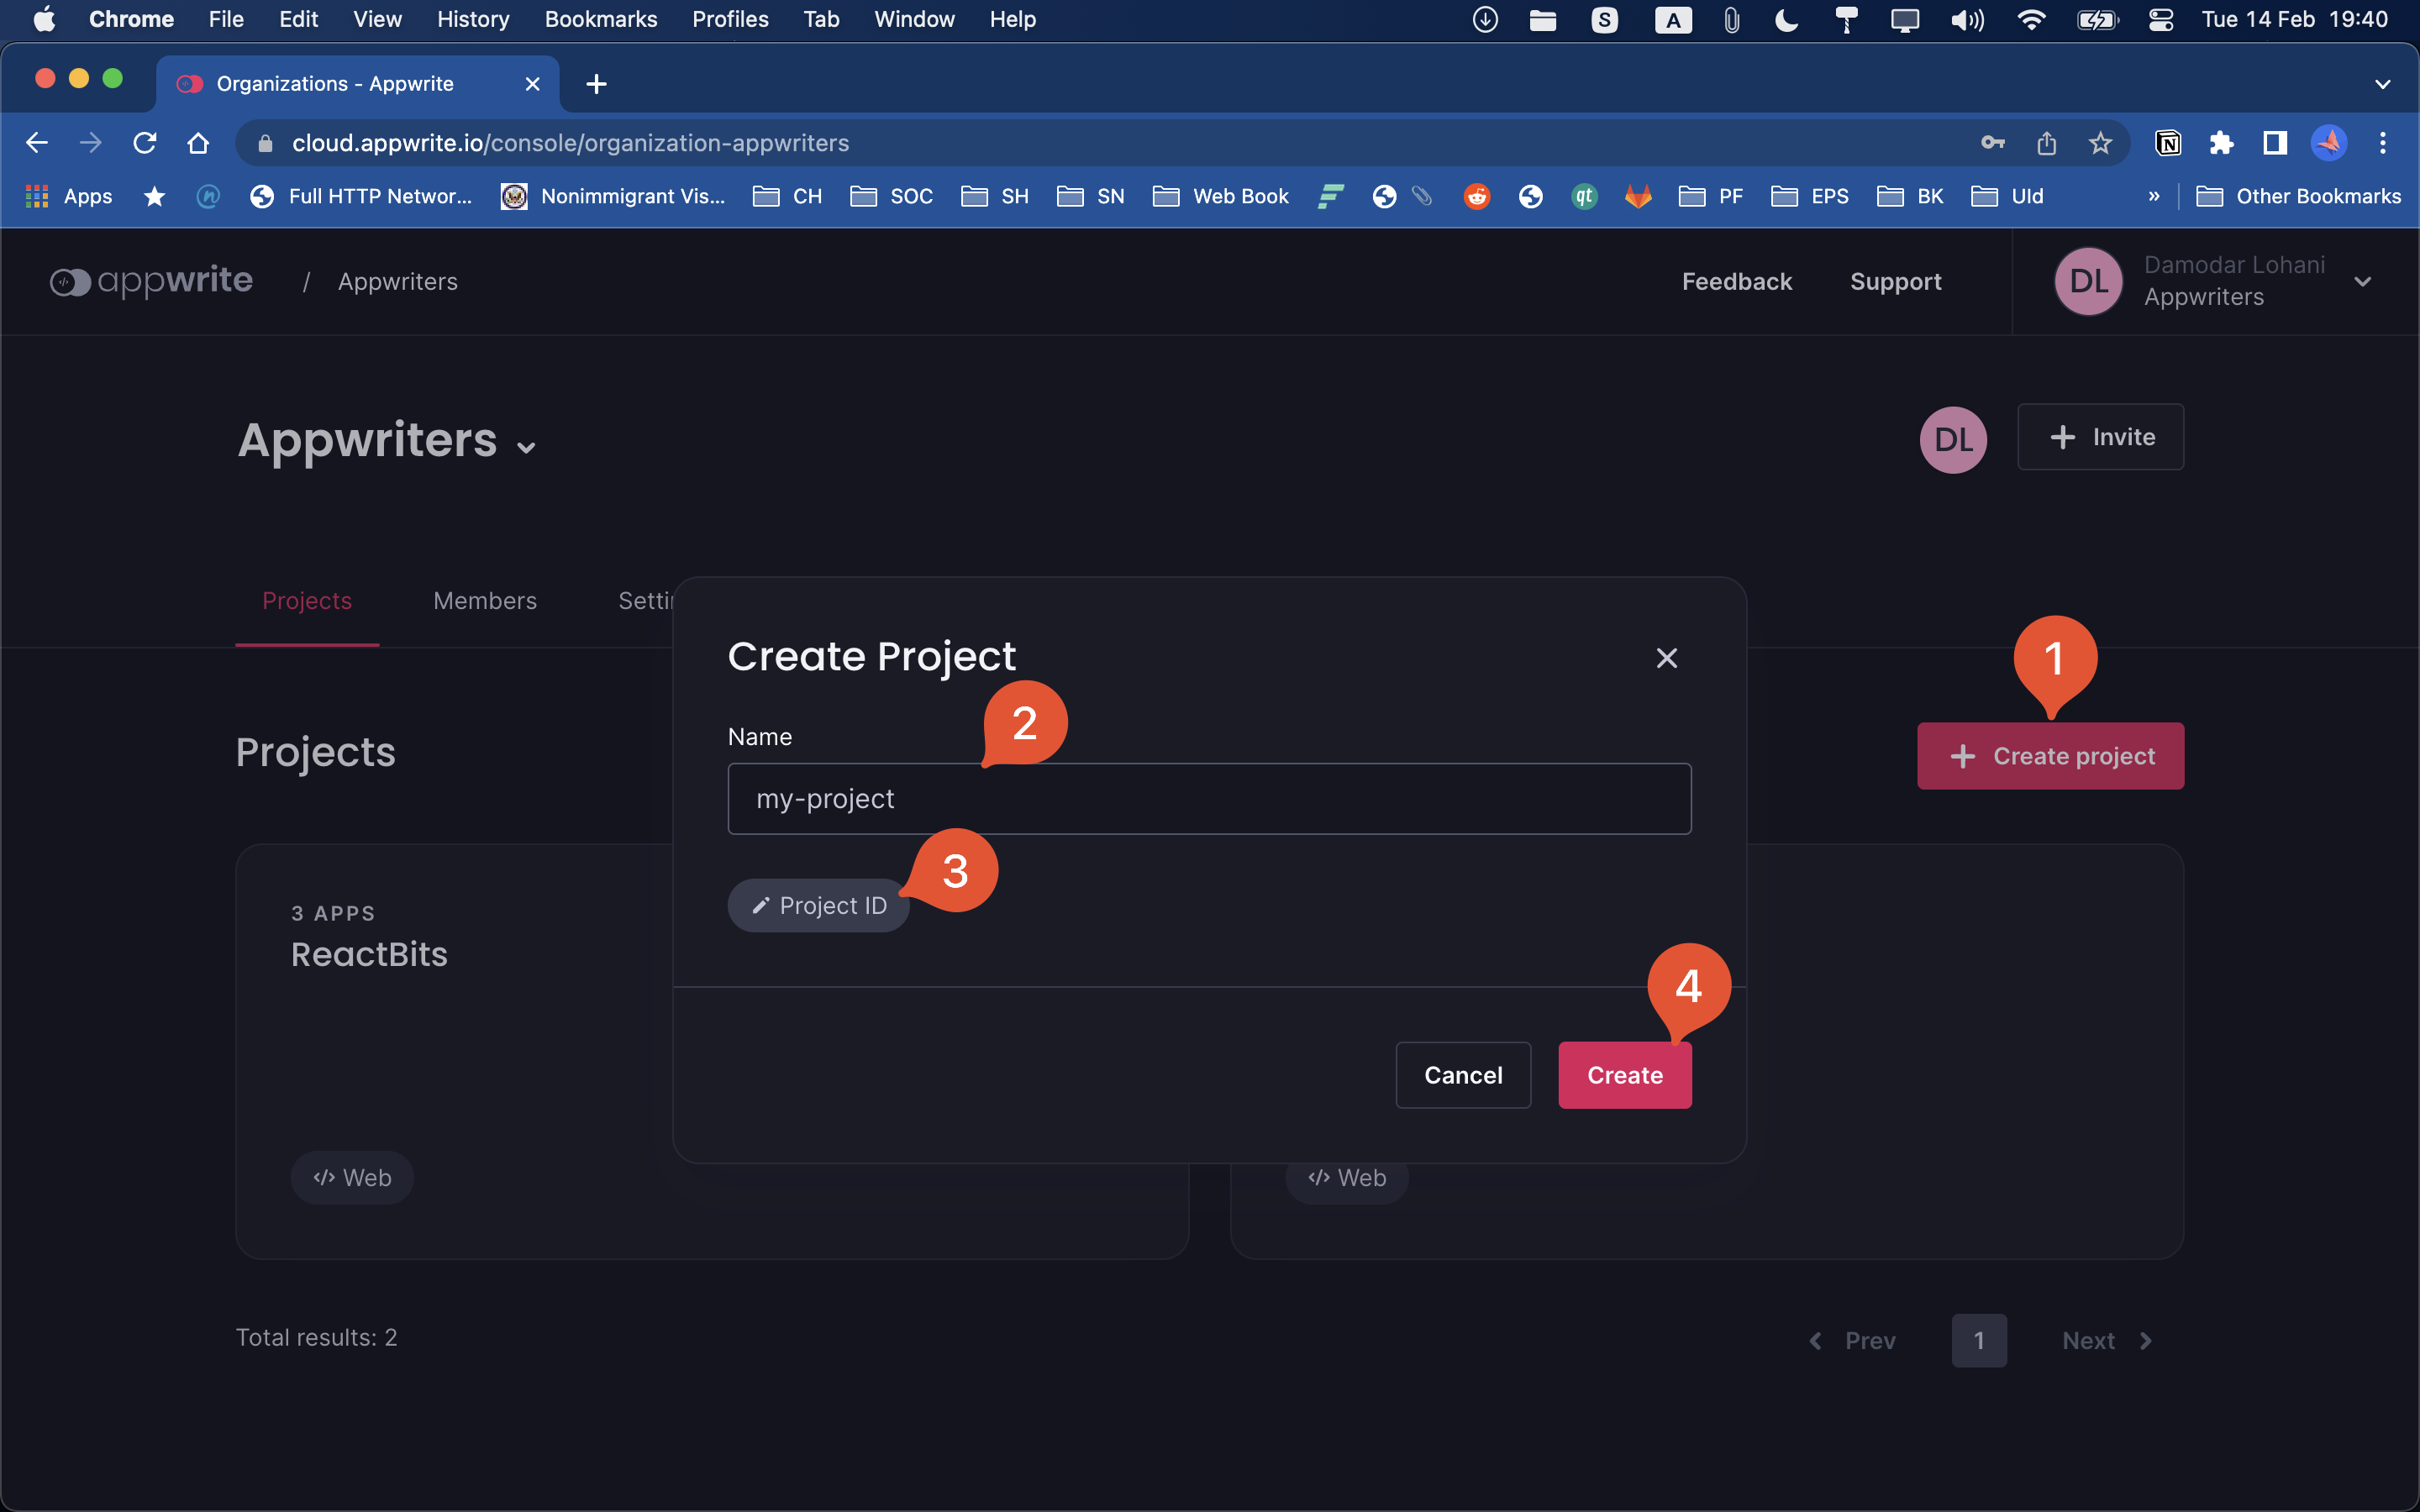Close the Create Project dialog with X
This screenshot has height=1512, width=2420.
(1666, 658)
